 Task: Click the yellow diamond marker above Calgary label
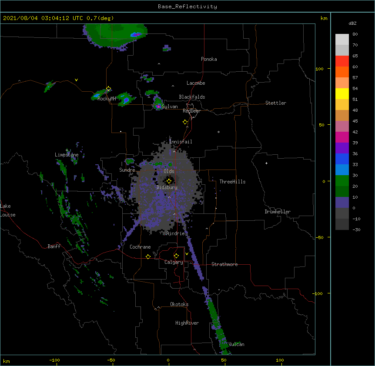click(176, 256)
